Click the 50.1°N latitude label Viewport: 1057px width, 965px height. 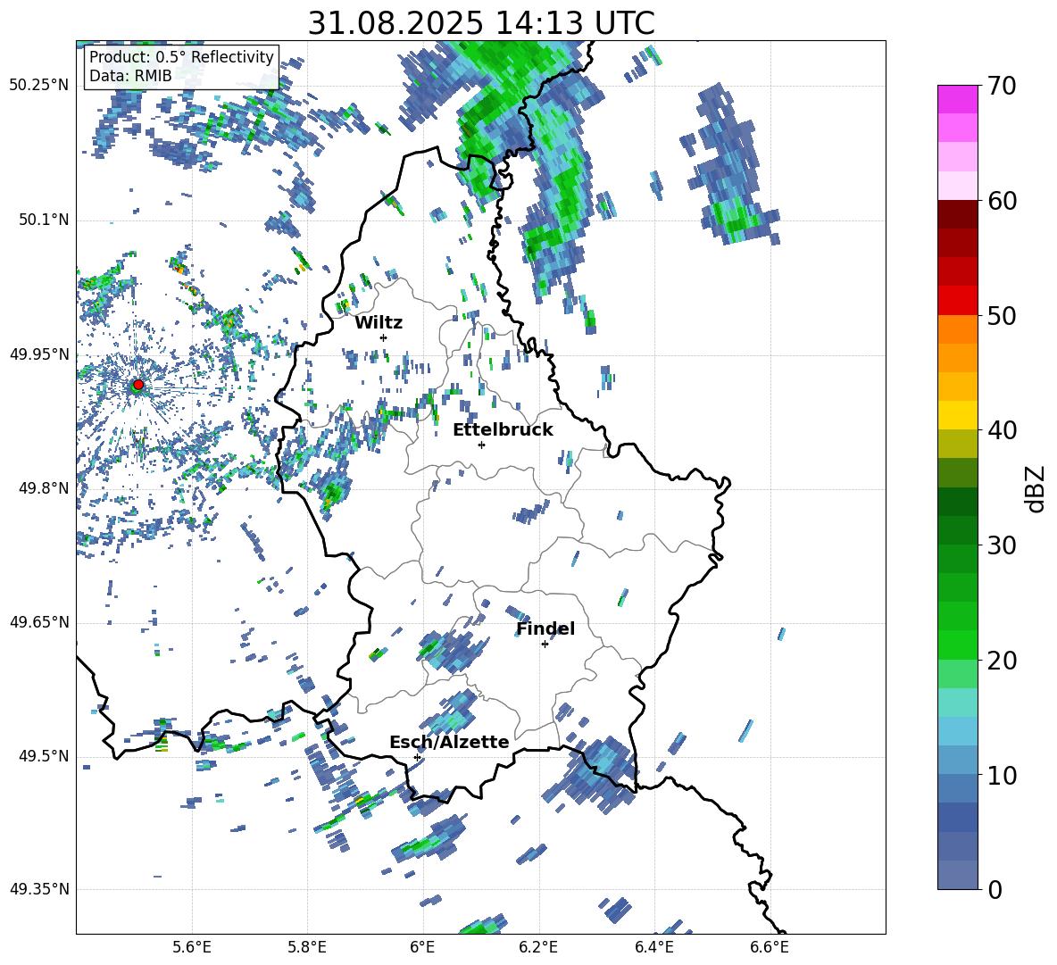point(44,220)
